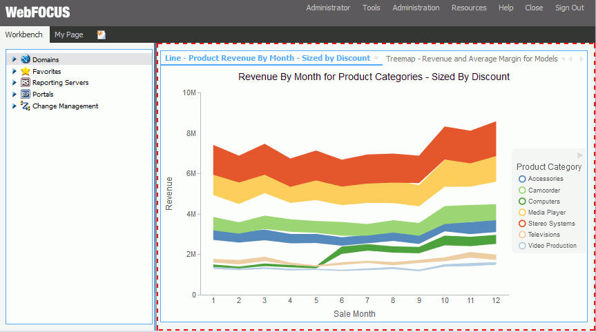Toggle the Camcorder series in legend
The width and height of the screenshot is (596, 332).
[x=523, y=190]
